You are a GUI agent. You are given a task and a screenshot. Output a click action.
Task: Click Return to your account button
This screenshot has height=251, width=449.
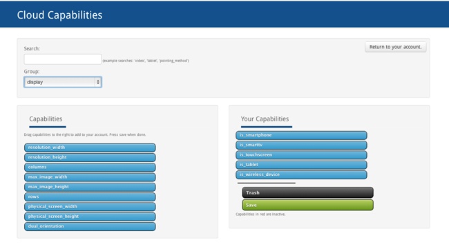[x=395, y=47]
